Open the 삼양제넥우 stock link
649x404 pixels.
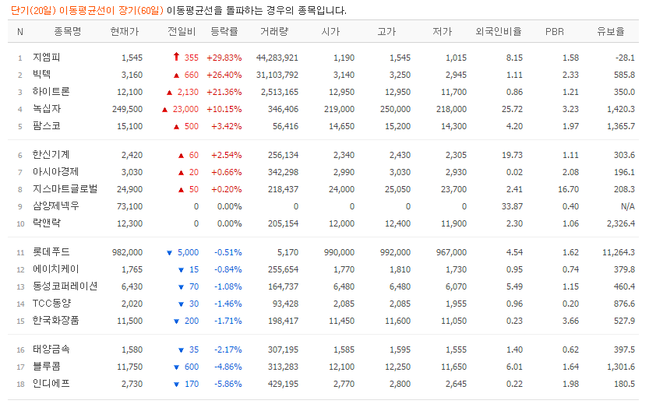coord(55,206)
